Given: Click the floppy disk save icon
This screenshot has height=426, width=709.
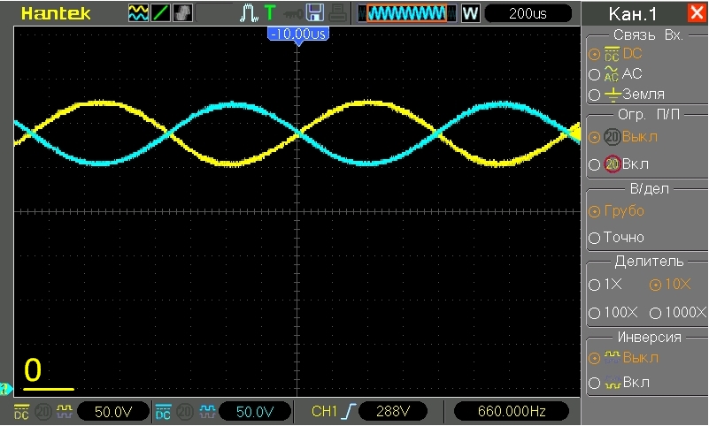Looking at the screenshot, I should [315, 12].
